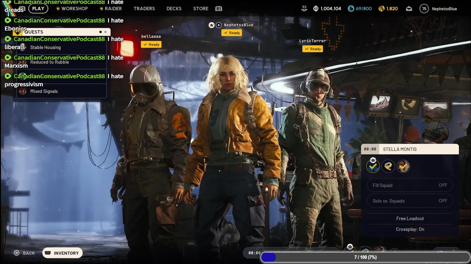This screenshot has width=471, height=264.
Task: Click the 00:00 timer in map panel
Action: [370, 149]
